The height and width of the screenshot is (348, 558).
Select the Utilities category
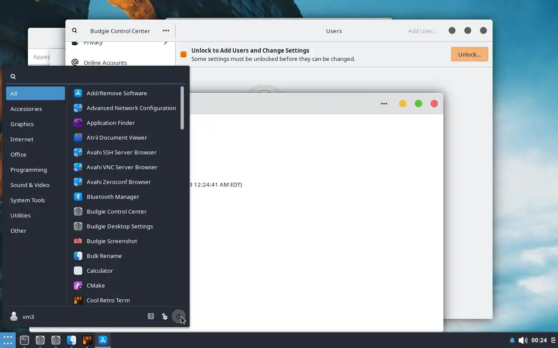tap(35, 215)
